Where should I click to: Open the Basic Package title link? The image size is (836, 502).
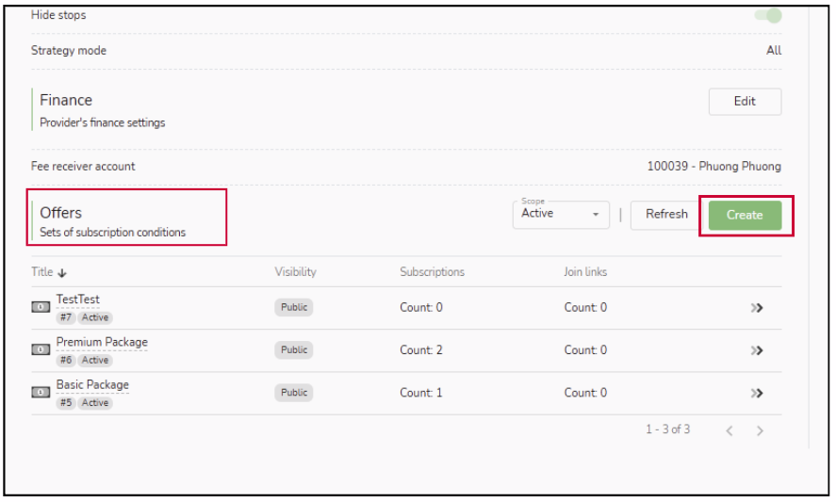92,384
